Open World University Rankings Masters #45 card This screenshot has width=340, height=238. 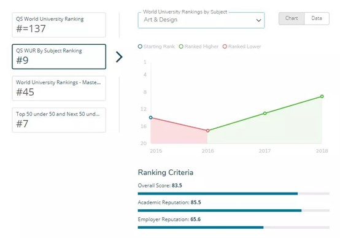tap(59, 88)
